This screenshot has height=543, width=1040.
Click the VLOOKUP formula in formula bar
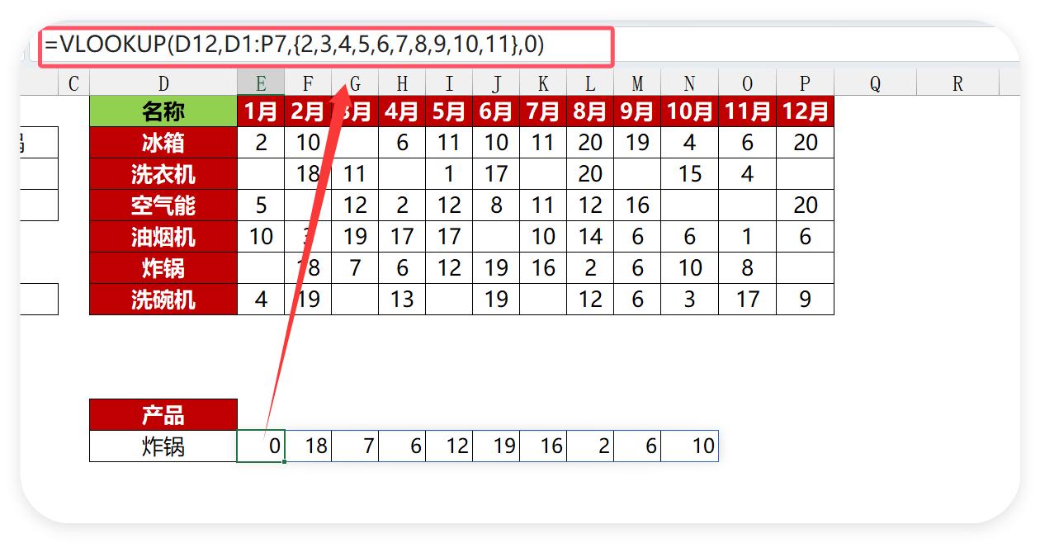pos(295,45)
